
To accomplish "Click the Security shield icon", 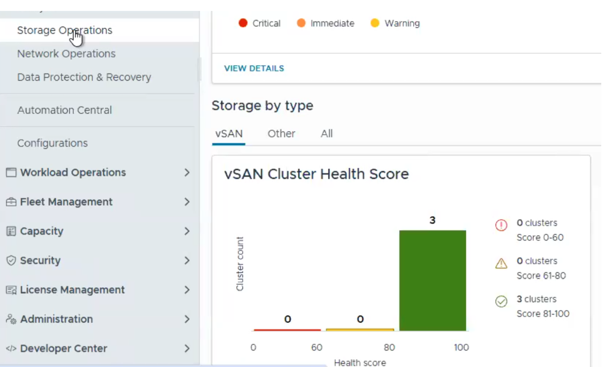I will coord(11,260).
